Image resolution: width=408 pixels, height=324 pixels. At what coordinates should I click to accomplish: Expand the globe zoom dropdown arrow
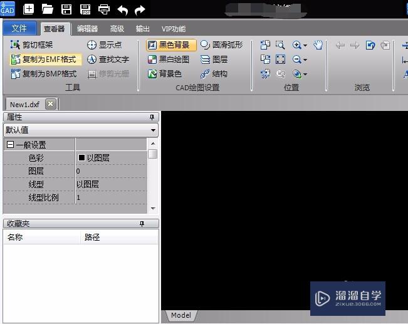[x=305, y=75]
